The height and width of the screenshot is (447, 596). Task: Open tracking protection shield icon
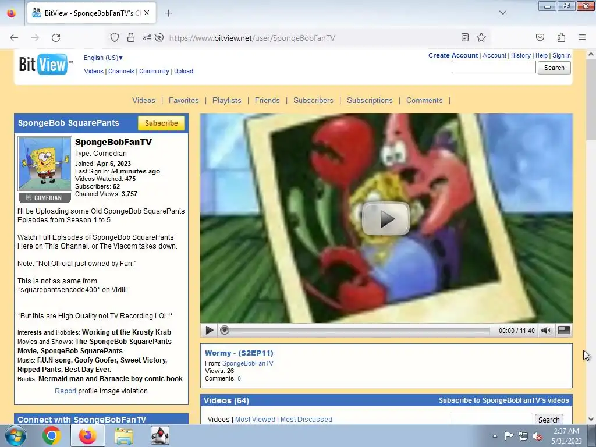115,37
